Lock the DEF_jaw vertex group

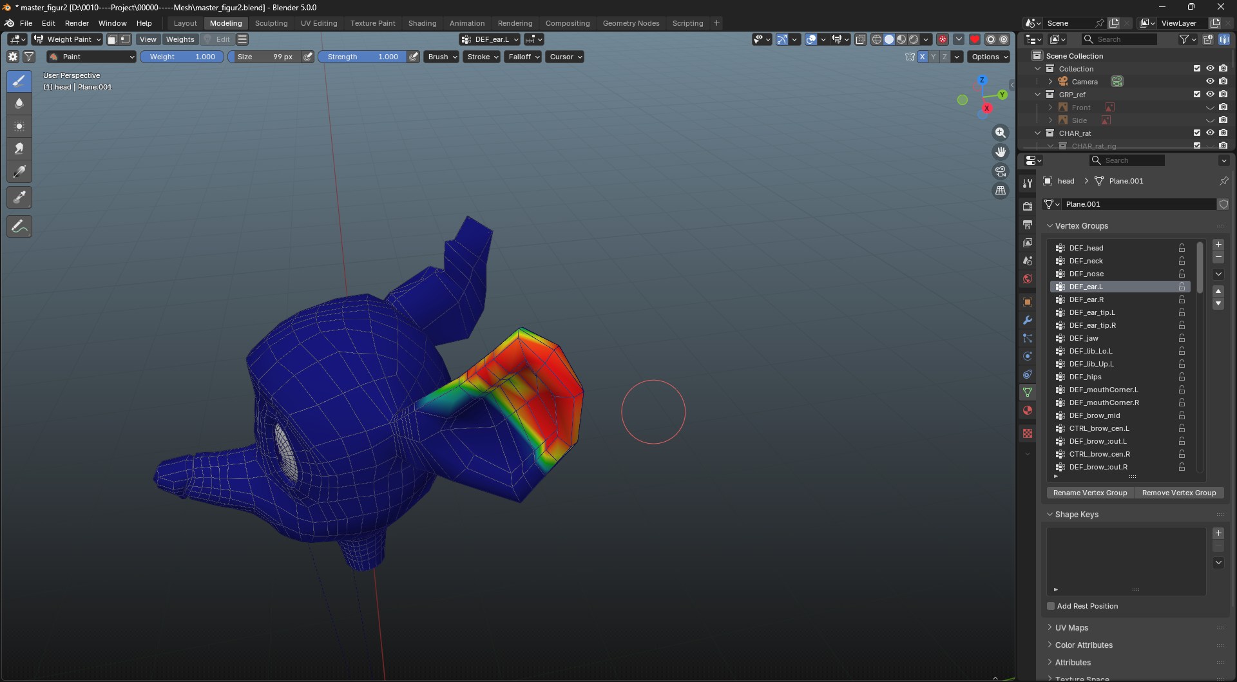coord(1182,338)
